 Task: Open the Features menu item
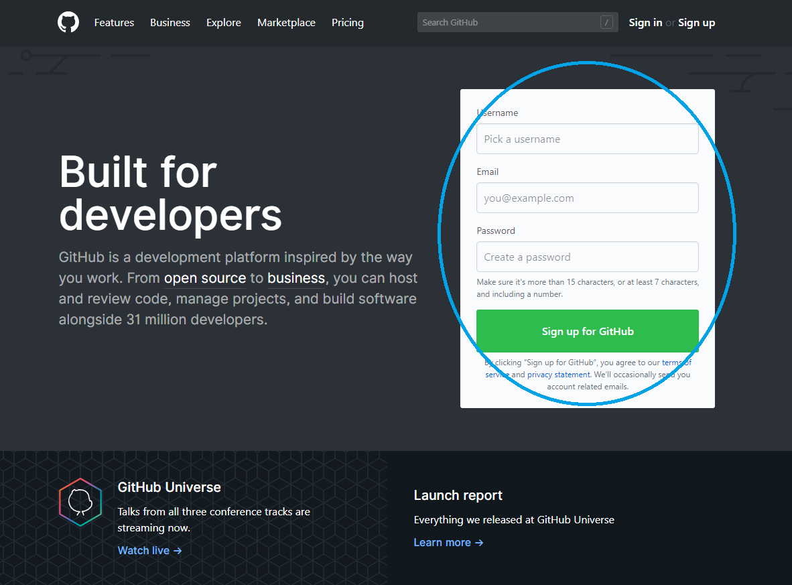pyautogui.click(x=114, y=23)
